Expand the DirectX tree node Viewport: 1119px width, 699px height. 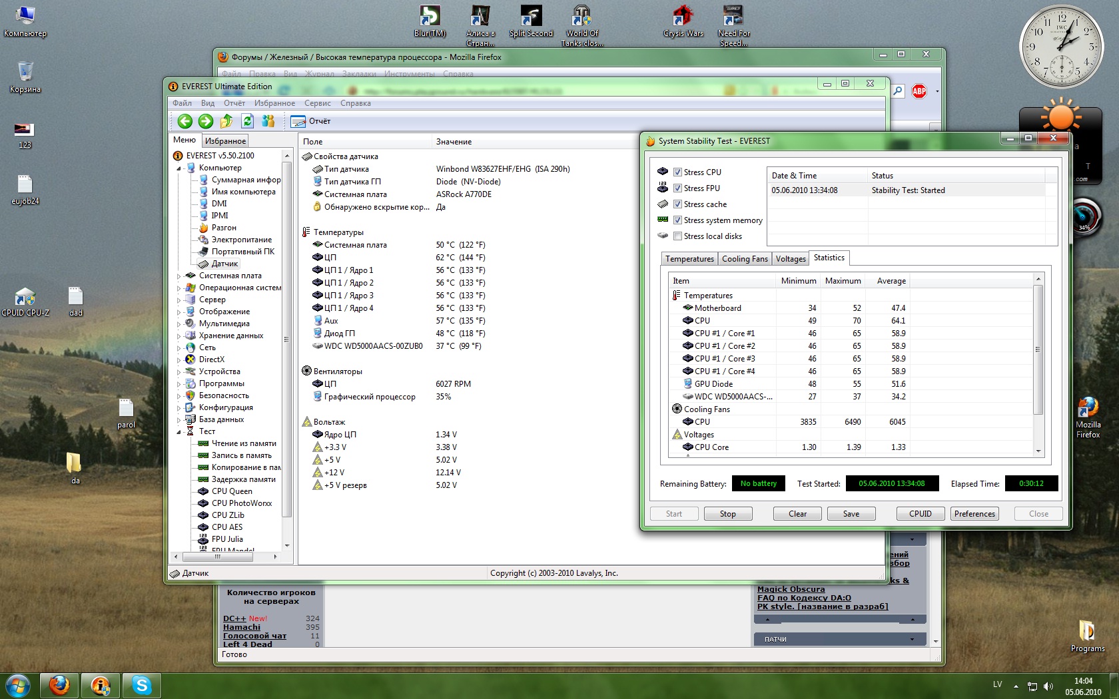179,360
